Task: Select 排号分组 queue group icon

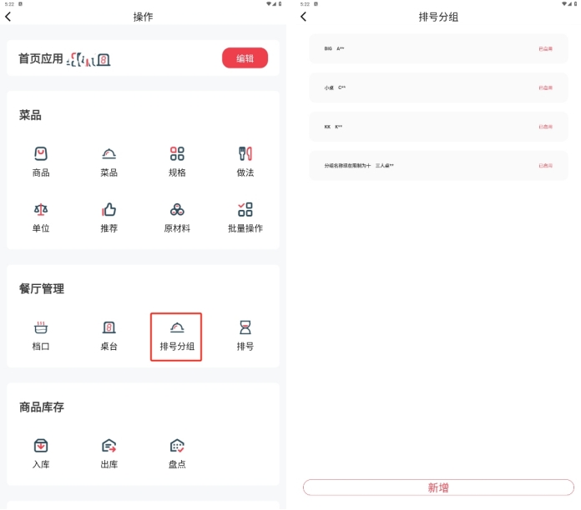Action: click(177, 327)
